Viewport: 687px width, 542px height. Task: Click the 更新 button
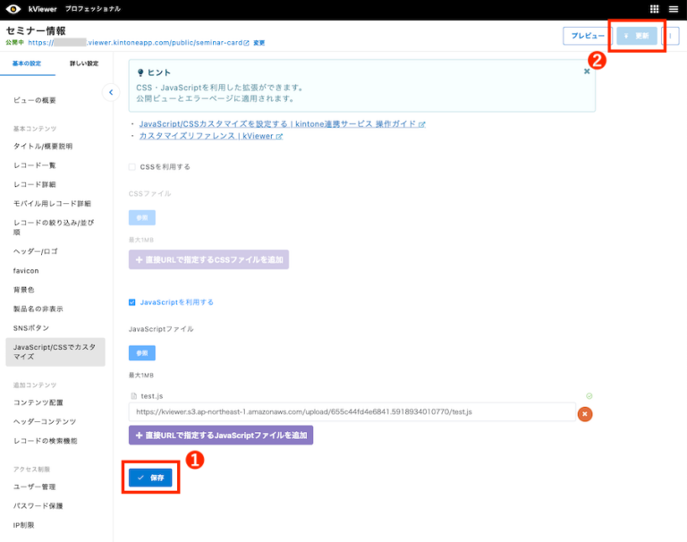pyautogui.click(x=637, y=36)
